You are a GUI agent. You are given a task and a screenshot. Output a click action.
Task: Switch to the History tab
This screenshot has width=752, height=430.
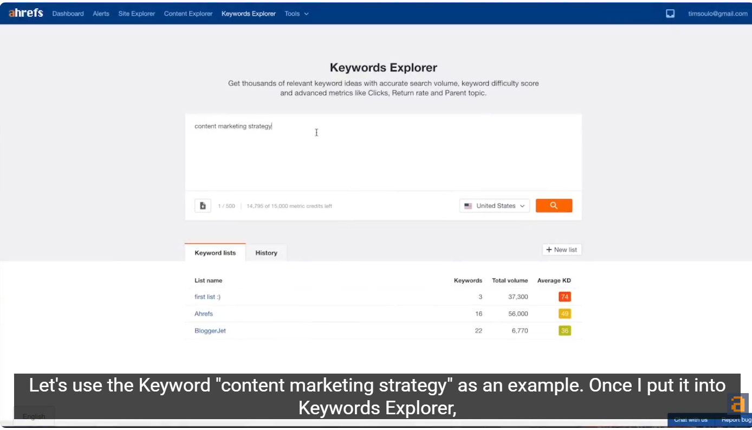click(x=266, y=253)
